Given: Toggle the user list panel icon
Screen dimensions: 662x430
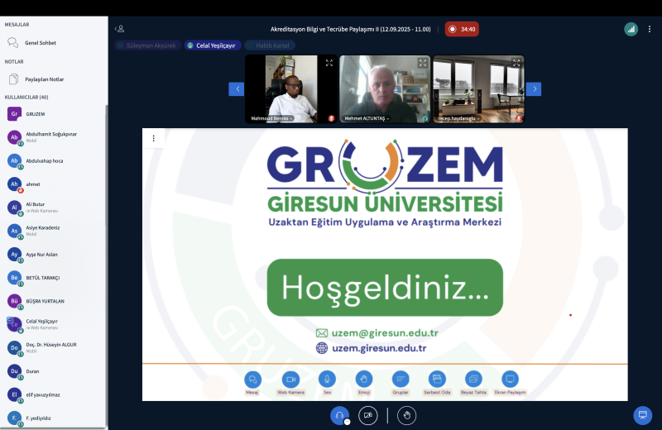Looking at the screenshot, I should (x=120, y=29).
